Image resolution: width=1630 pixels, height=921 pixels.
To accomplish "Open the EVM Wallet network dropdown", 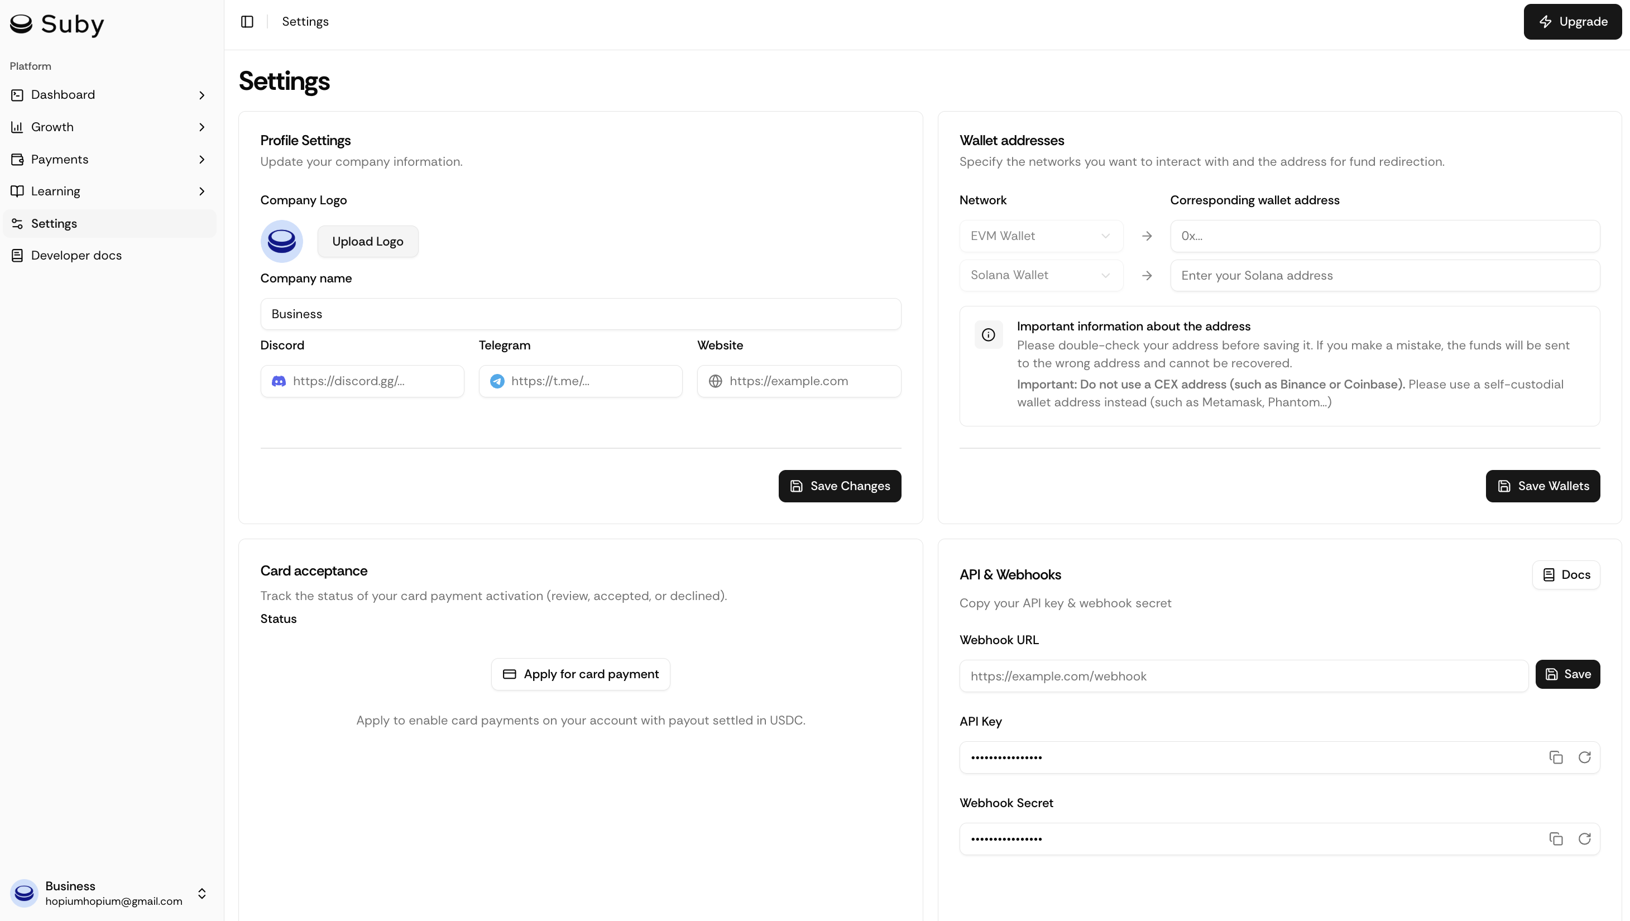I will [1041, 236].
